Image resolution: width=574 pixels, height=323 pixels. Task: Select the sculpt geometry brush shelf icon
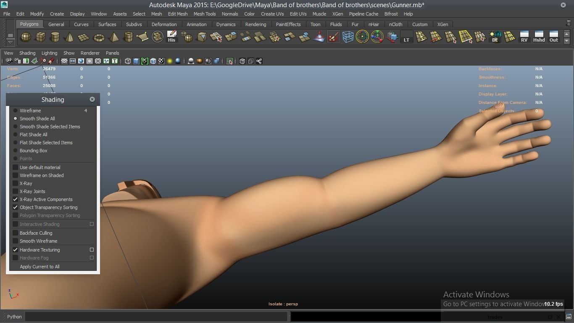[x=333, y=37]
